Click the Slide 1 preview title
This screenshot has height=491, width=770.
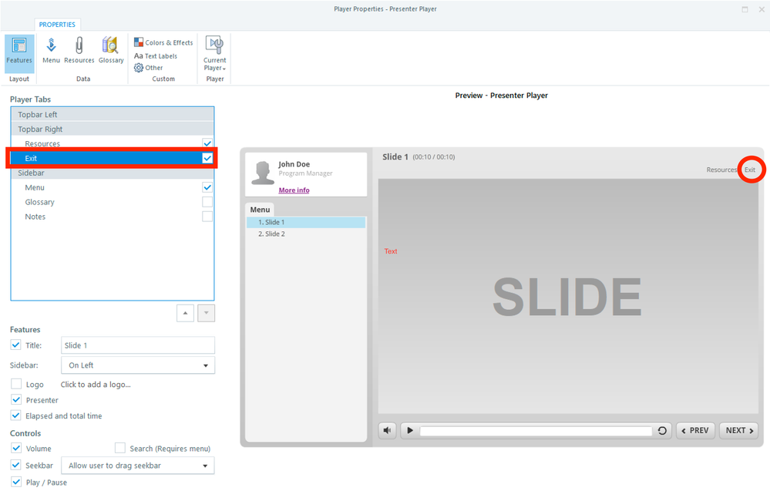395,157
